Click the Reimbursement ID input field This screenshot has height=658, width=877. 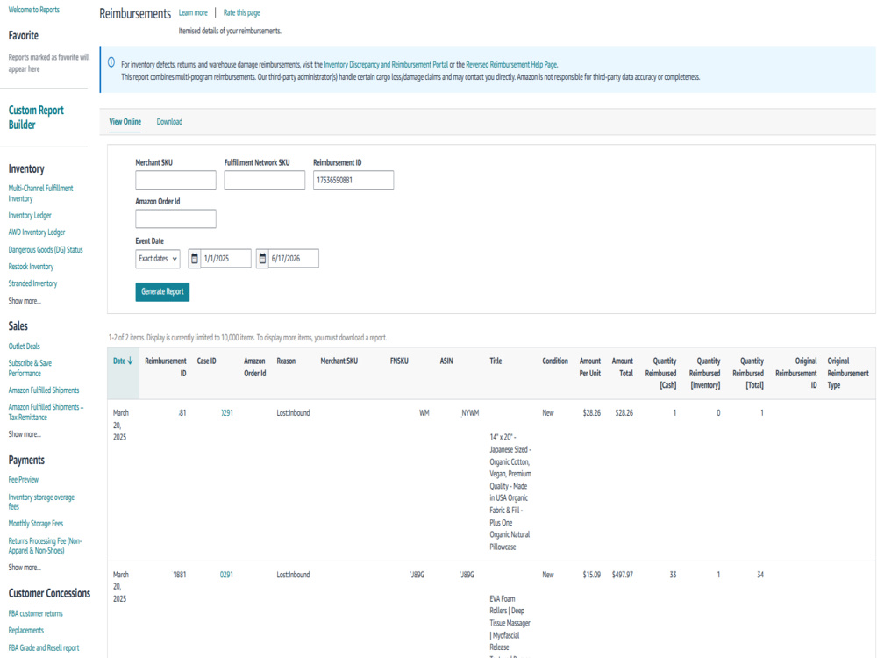353,180
